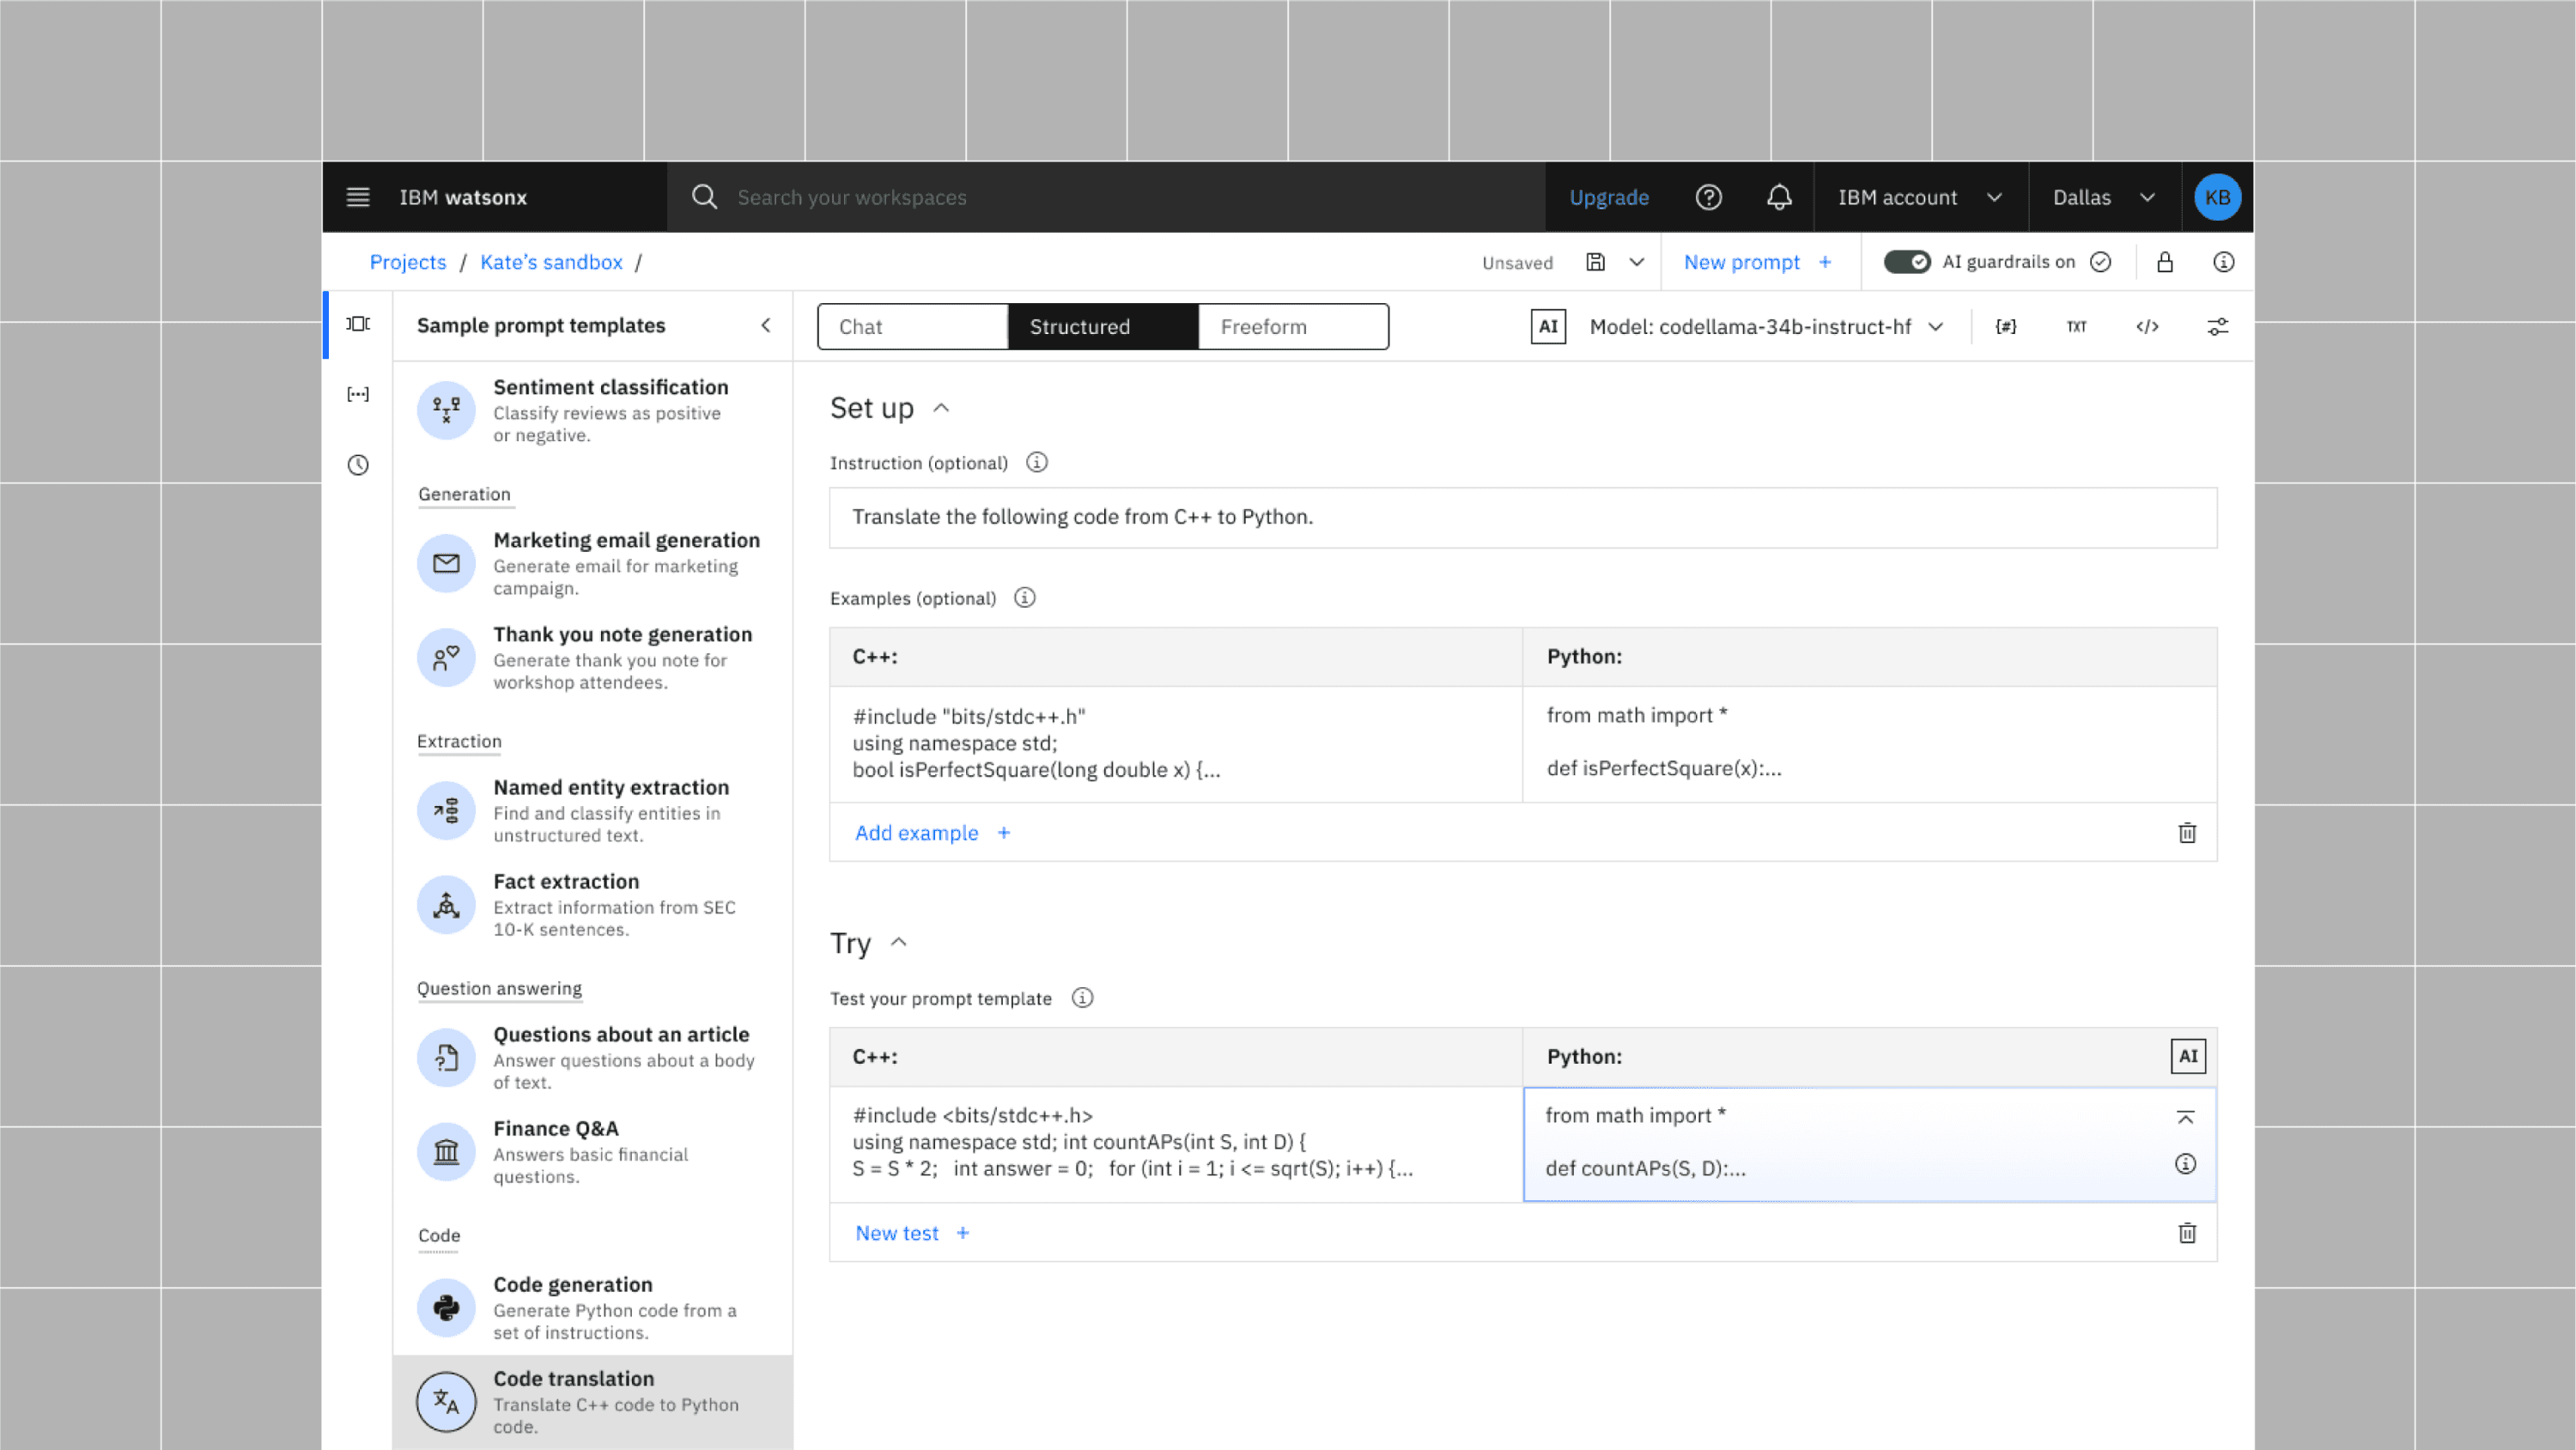
Task: Select Sentiment classification template
Action: point(593,411)
